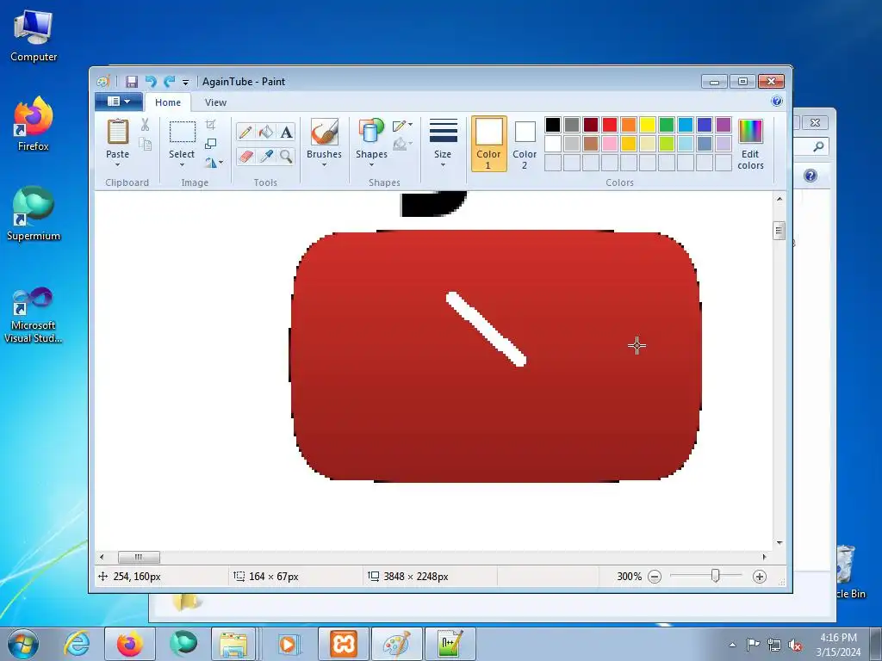The height and width of the screenshot is (661, 882).
Task: Open the Select dropdown arrow
Action: pos(182,164)
